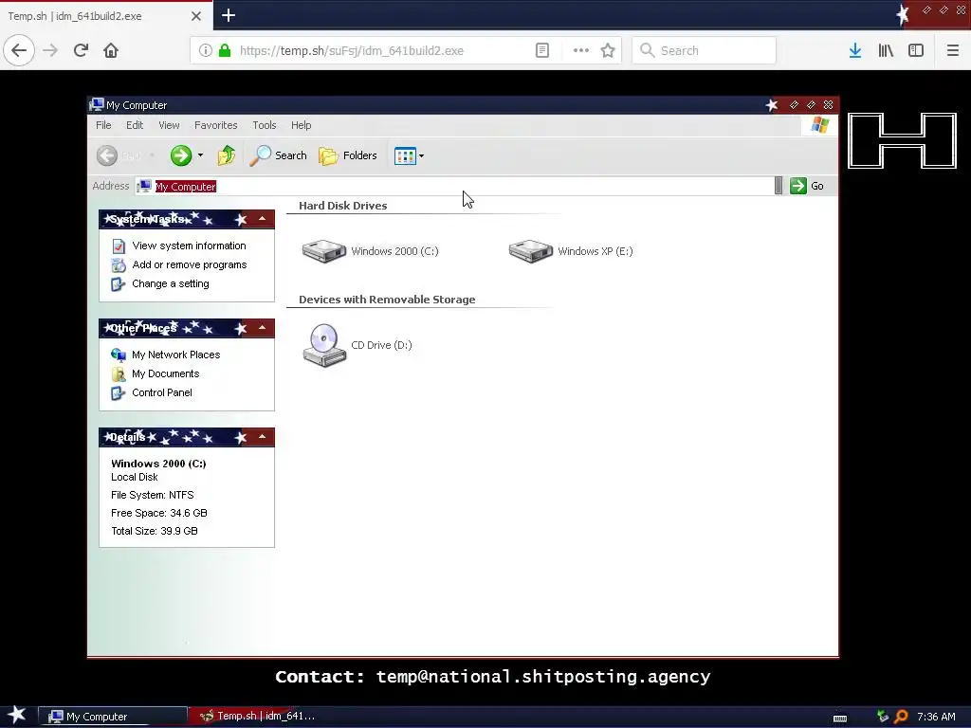This screenshot has width=971, height=728.
Task: Click "File System: NTFS" in the Details panel
Action: pos(153,495)
